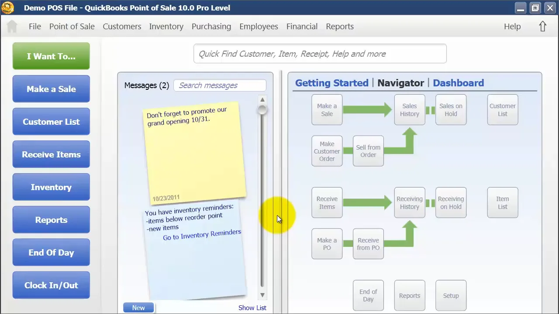Image resolution: width=559 pixels, height=314 pixels.
Task: Open the End of Day navigator tile
Action: pos(368,295)
